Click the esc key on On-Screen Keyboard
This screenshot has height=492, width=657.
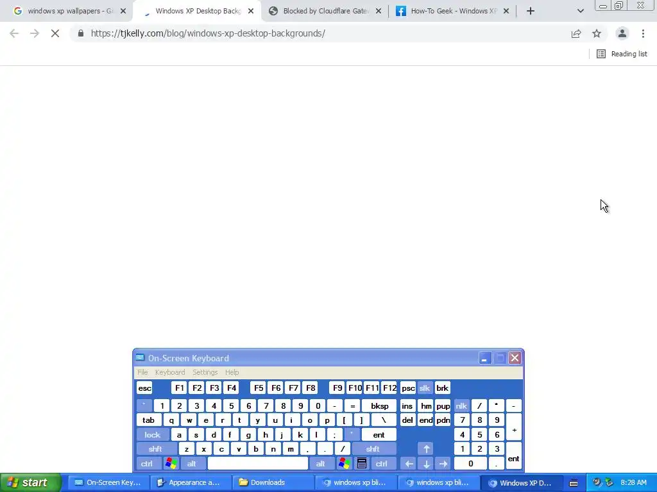click(145, 388)
